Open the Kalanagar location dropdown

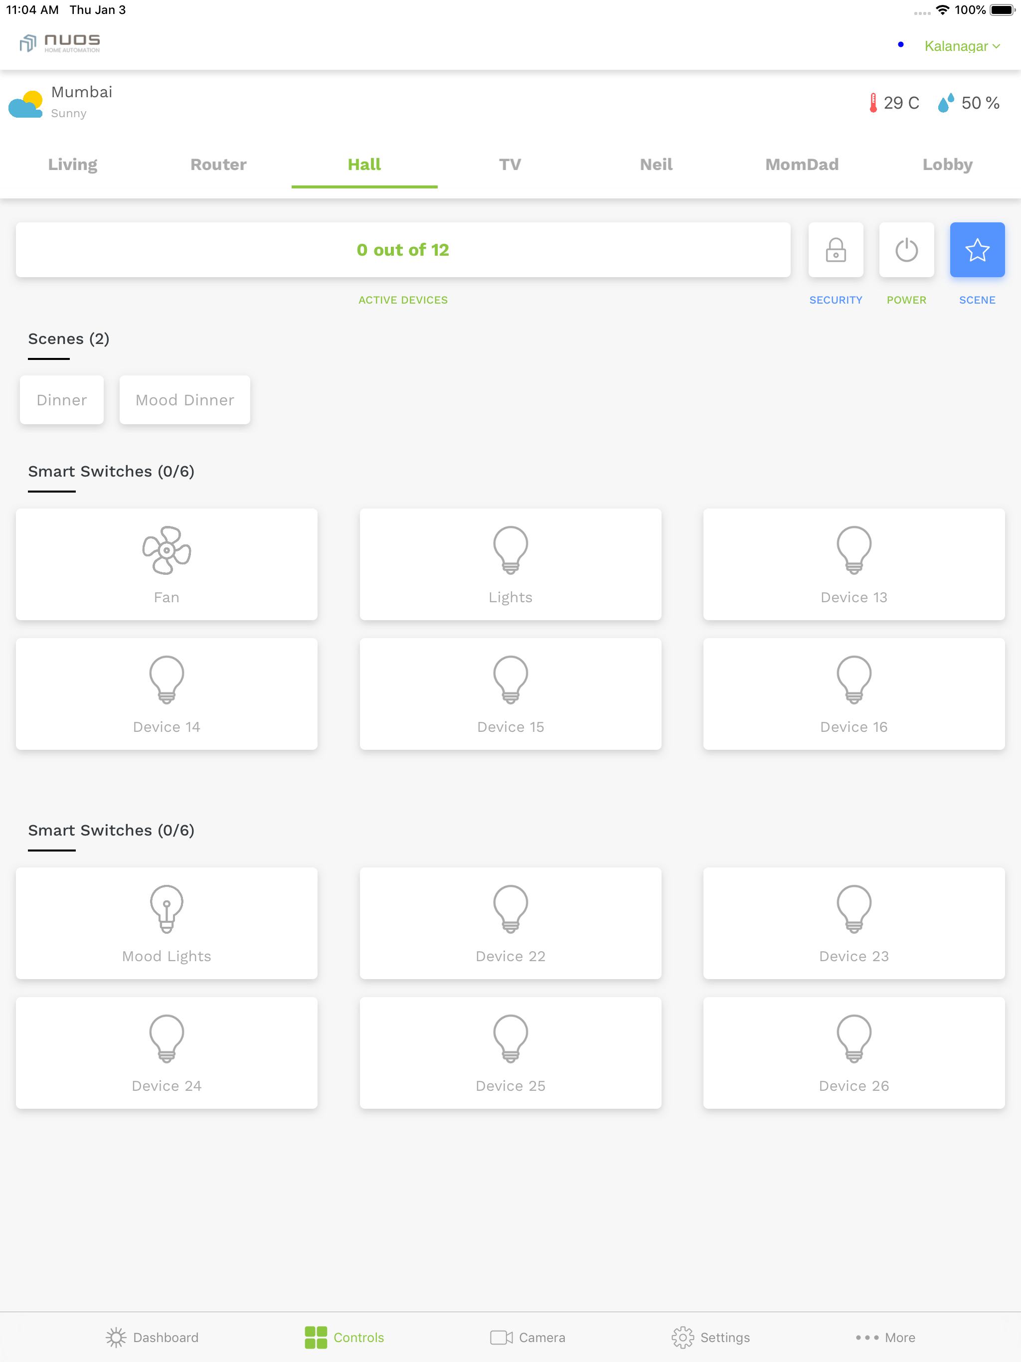pyautogui.click(x=962, y=45)
